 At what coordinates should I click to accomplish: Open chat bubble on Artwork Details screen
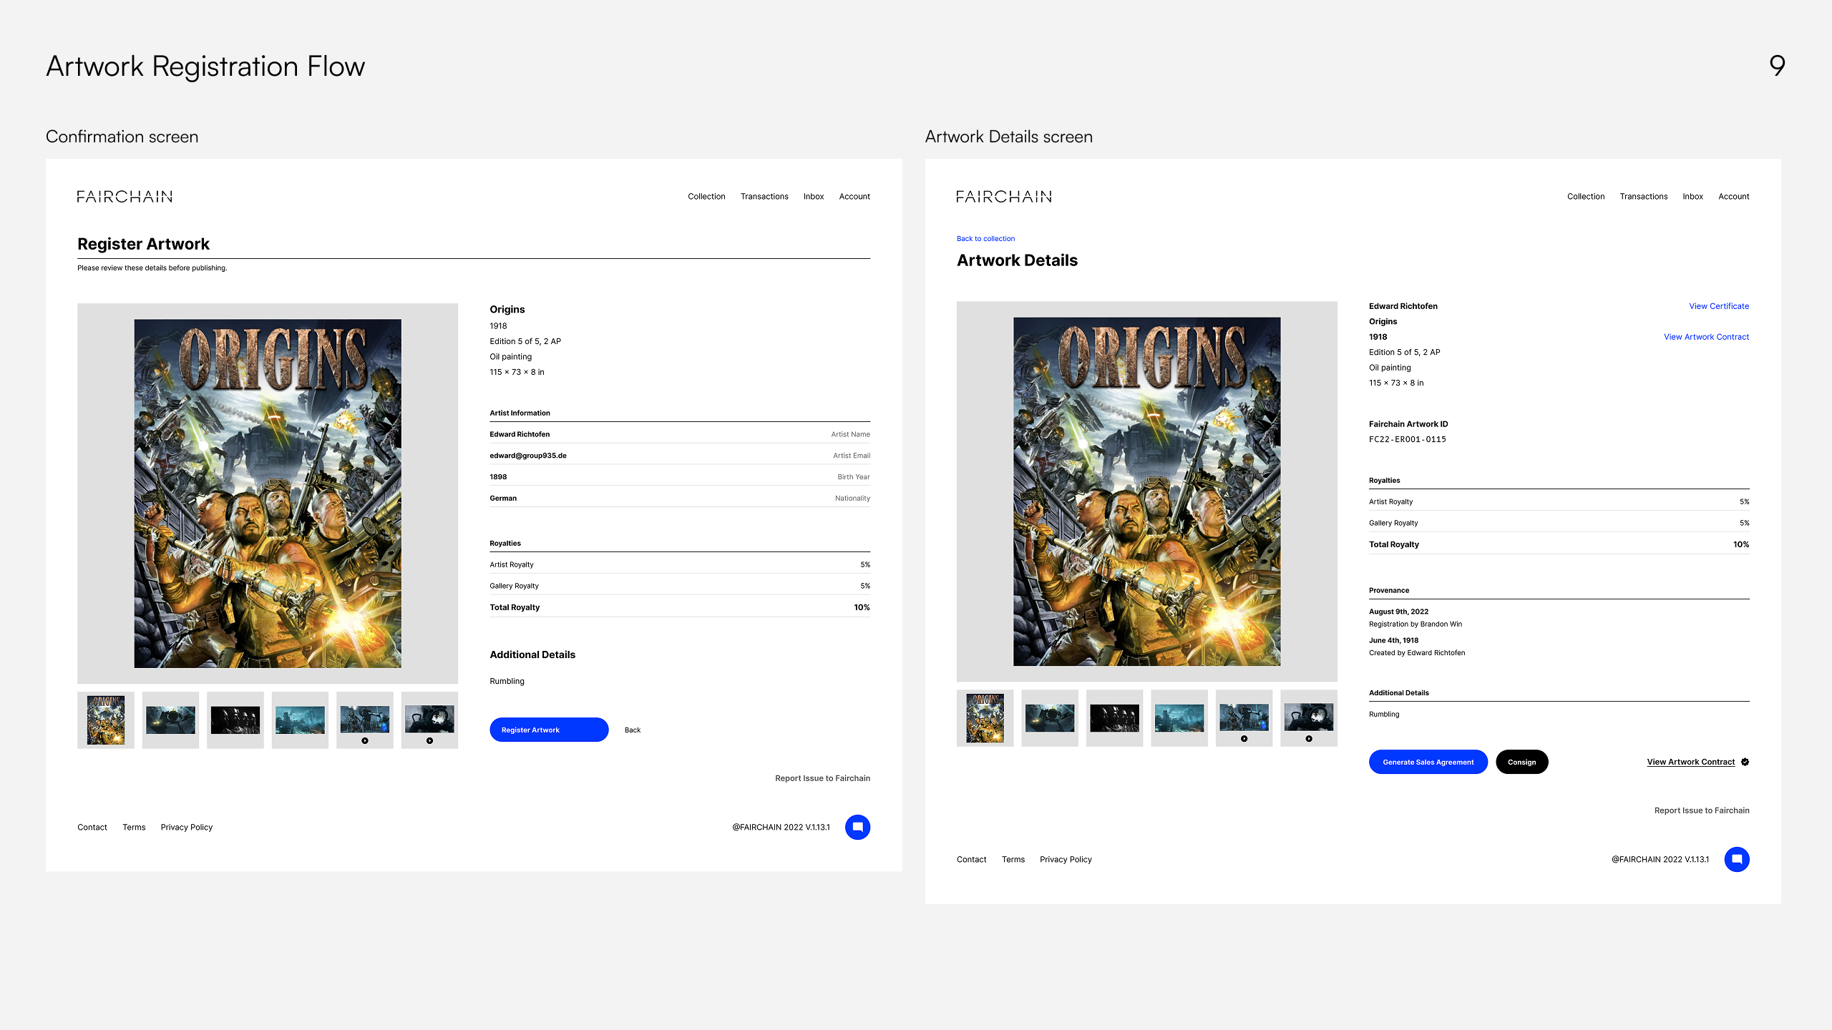point(1736,859)
